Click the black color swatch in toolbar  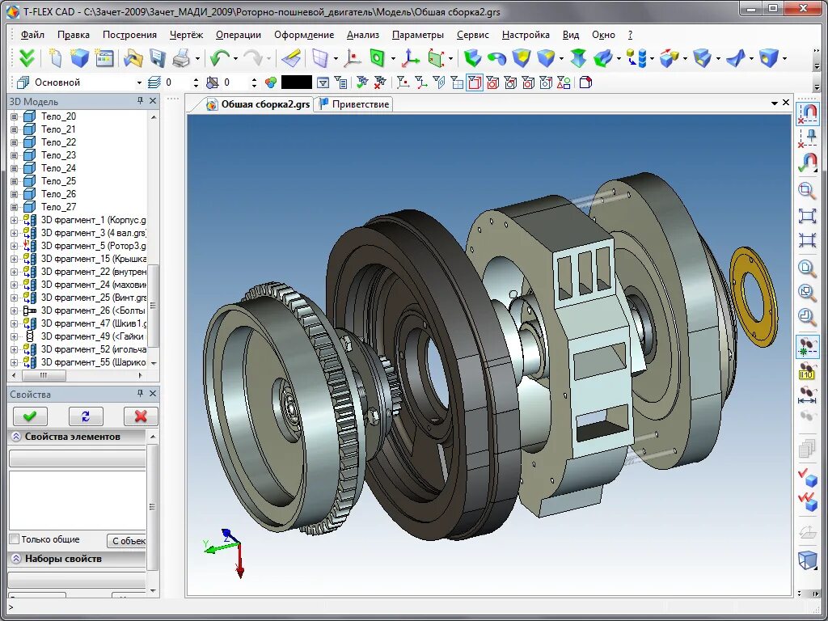[x=296, y=82]
